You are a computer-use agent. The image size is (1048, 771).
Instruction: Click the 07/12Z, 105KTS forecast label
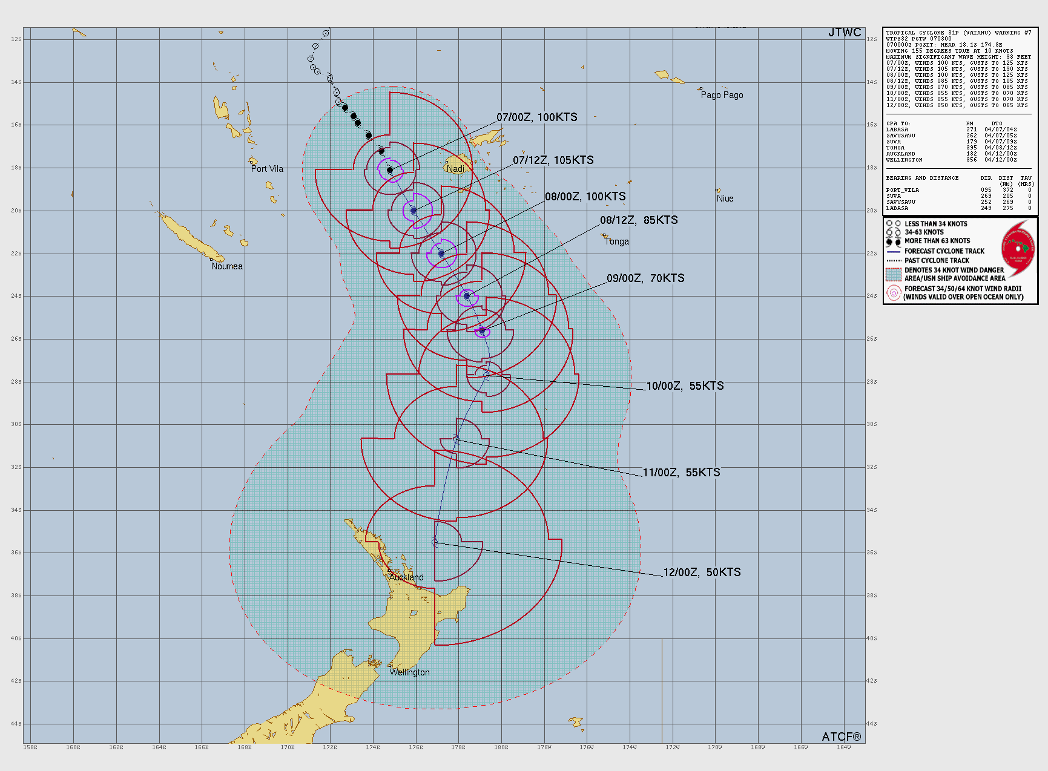(553, 160)
